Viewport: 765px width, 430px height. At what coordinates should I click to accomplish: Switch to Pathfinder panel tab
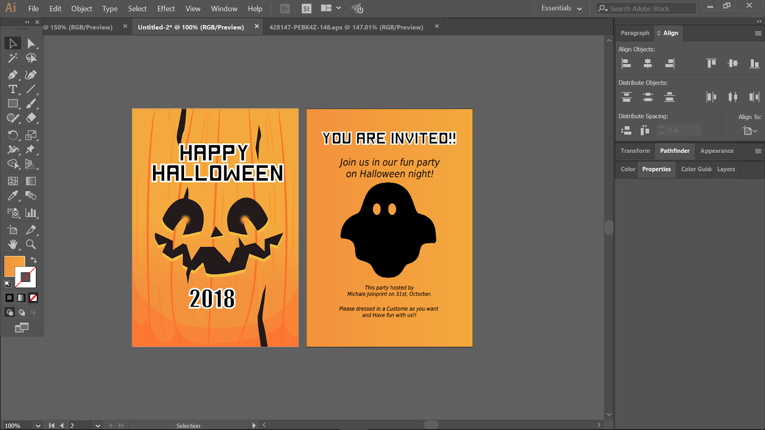click(x=675, y=151)
